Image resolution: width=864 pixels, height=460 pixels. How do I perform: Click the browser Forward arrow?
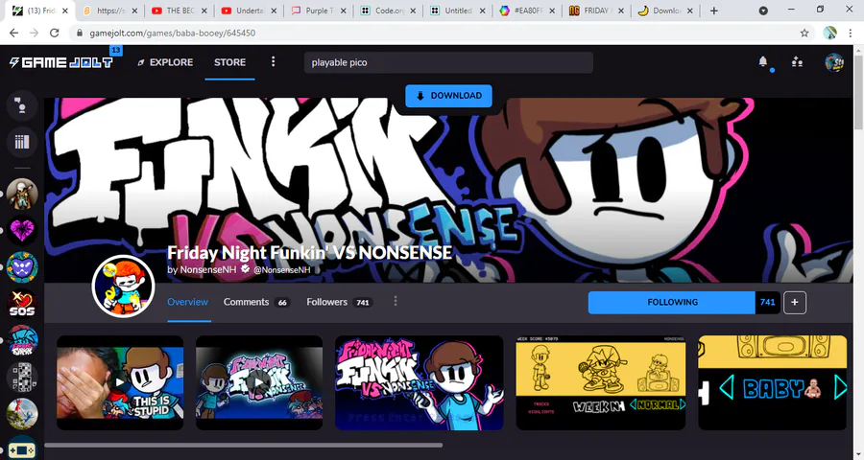click(35, 33)
